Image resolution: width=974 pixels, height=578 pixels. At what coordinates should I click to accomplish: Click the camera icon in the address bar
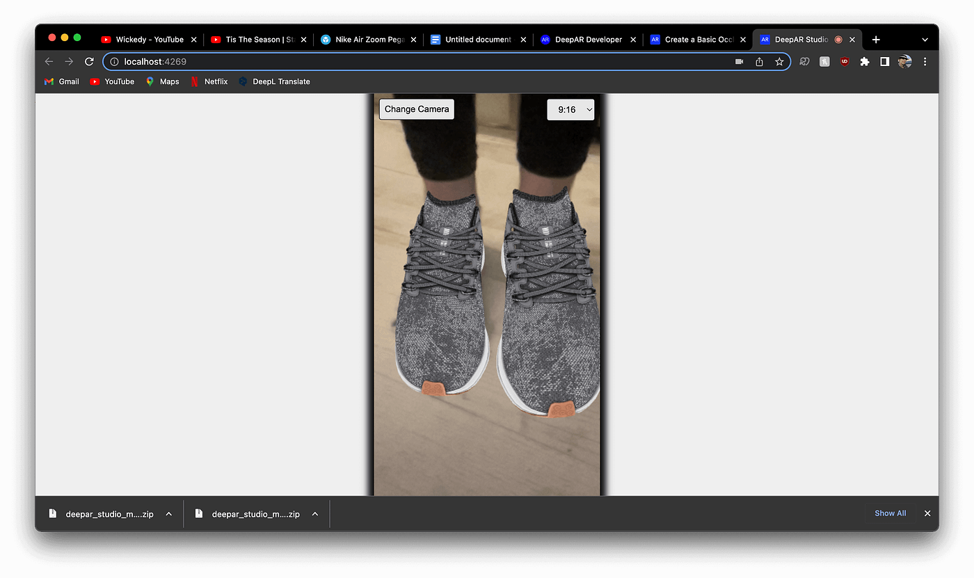click(738, 61)
